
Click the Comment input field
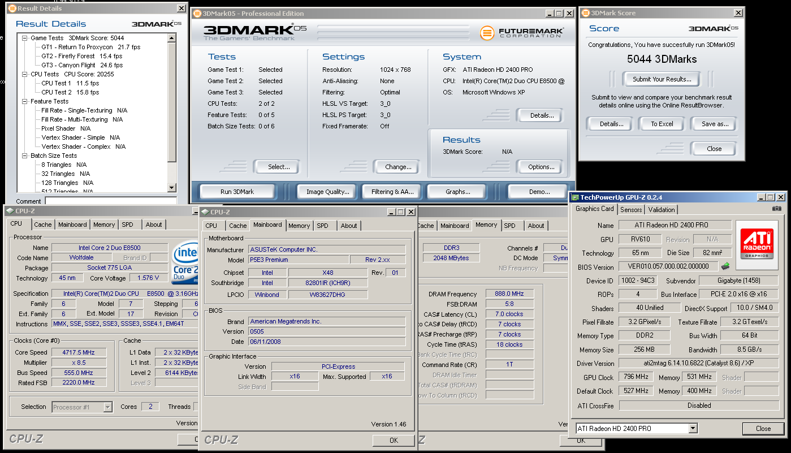click(x=111, y=201)
